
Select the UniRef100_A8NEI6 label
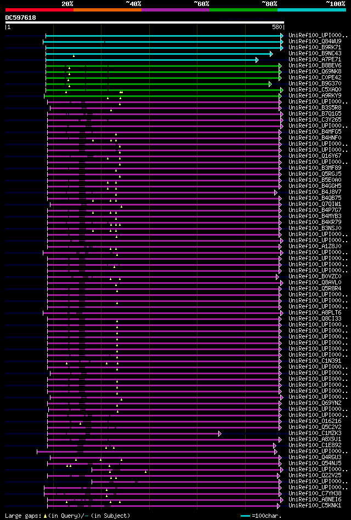(x=315, y=499)
